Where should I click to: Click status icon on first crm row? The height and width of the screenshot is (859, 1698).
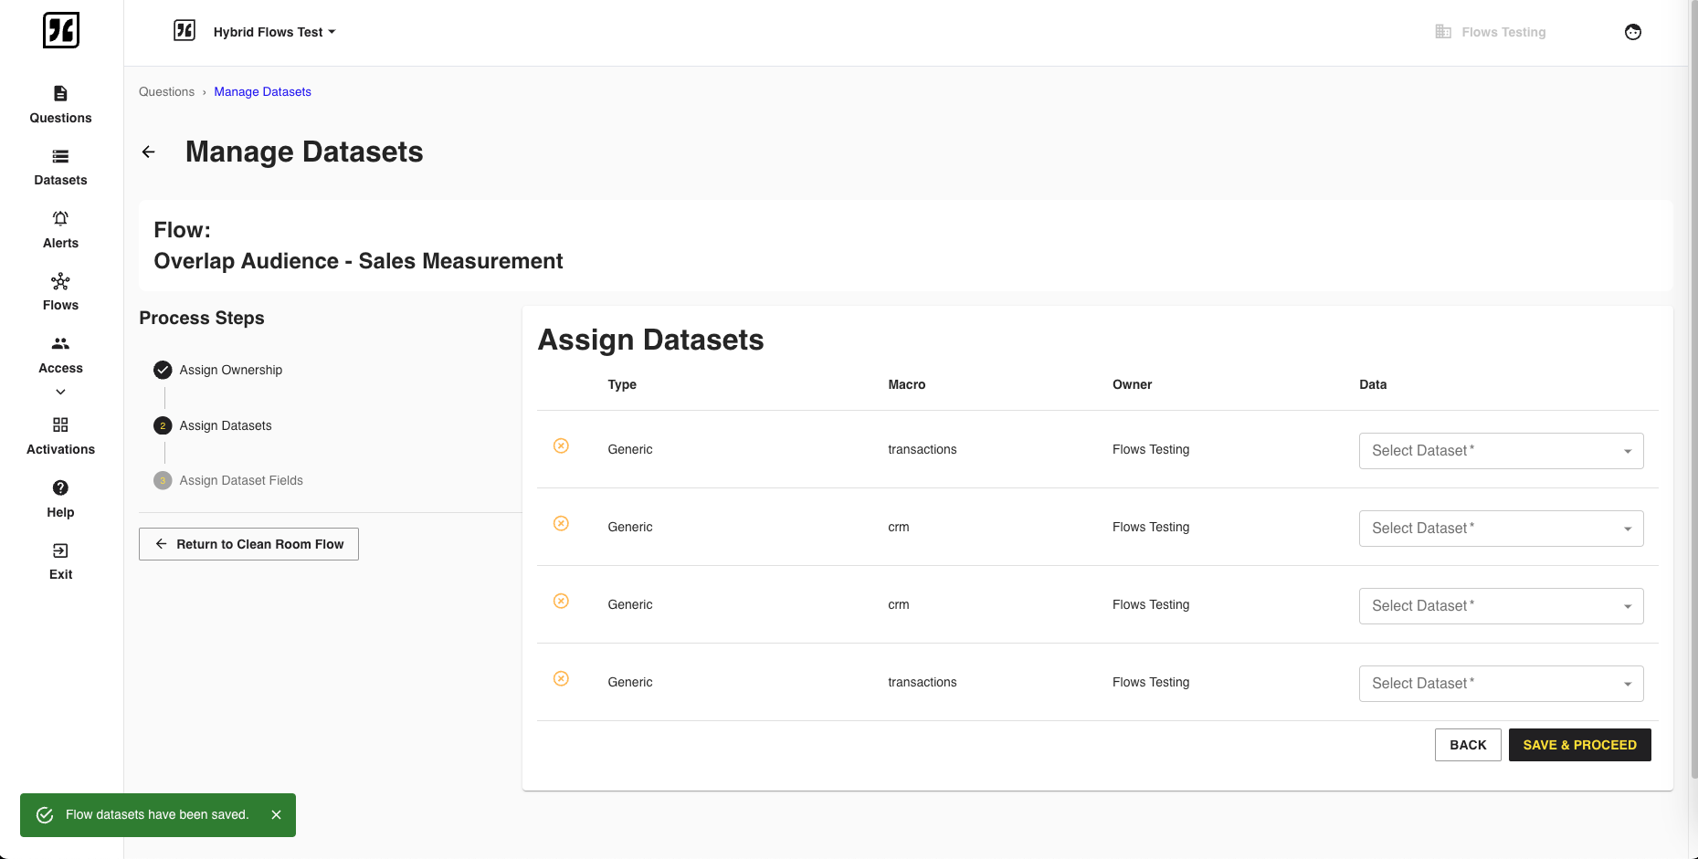click(x=562, y=523)
